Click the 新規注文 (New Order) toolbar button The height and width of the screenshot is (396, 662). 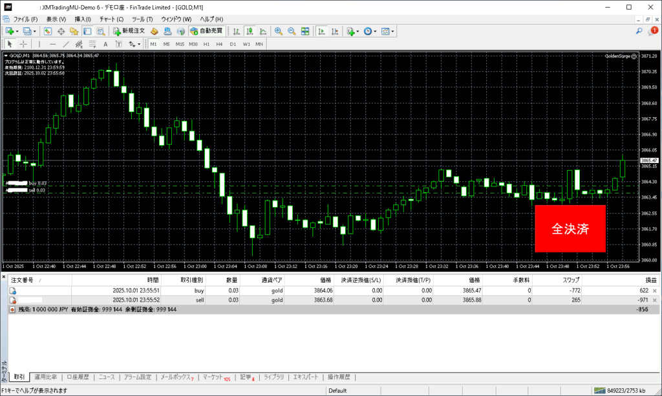tap(129, 31)
